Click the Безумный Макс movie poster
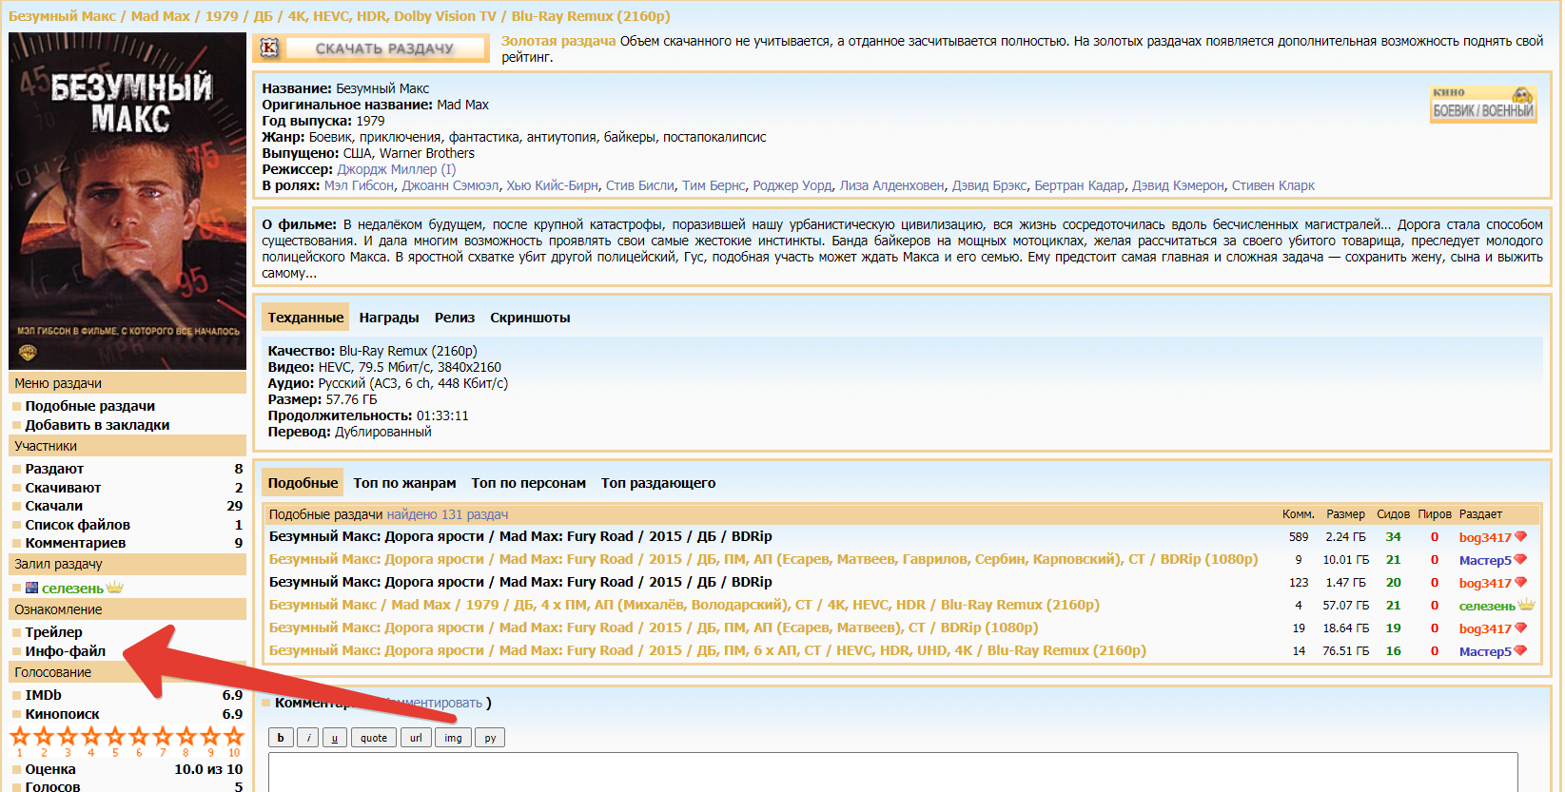The width and height of the screenshot is (1565, 792). point(127,201)
